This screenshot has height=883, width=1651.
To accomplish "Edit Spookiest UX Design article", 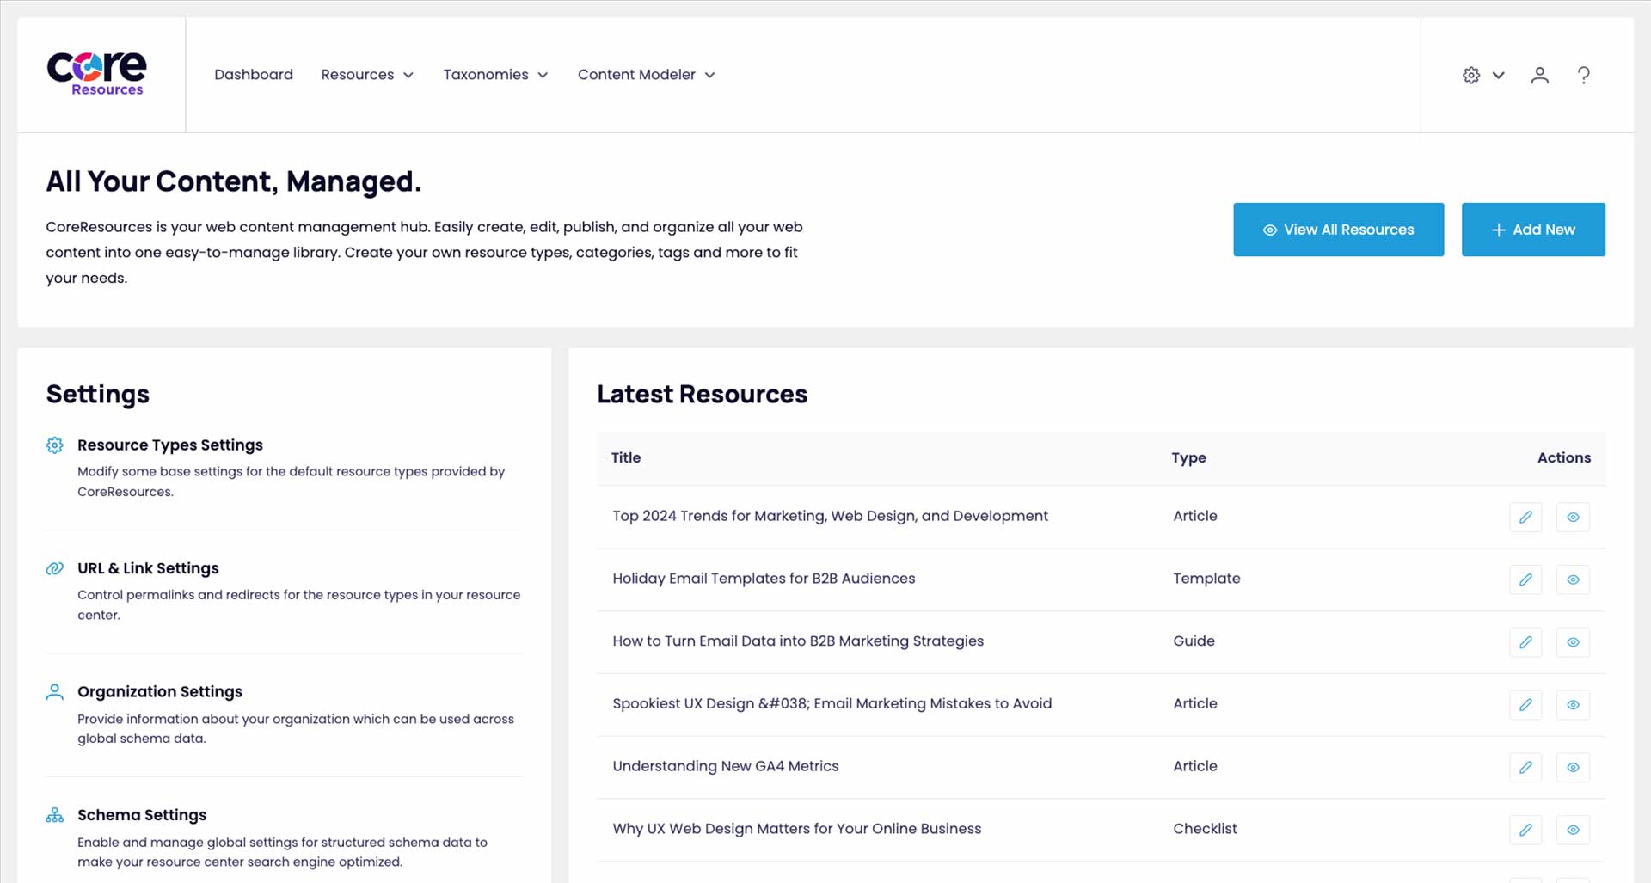I will coord(1525,705).
